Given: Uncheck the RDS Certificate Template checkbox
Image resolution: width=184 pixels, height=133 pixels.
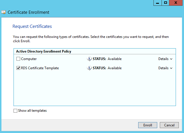Looking at the screenshot, I should 18,68.
